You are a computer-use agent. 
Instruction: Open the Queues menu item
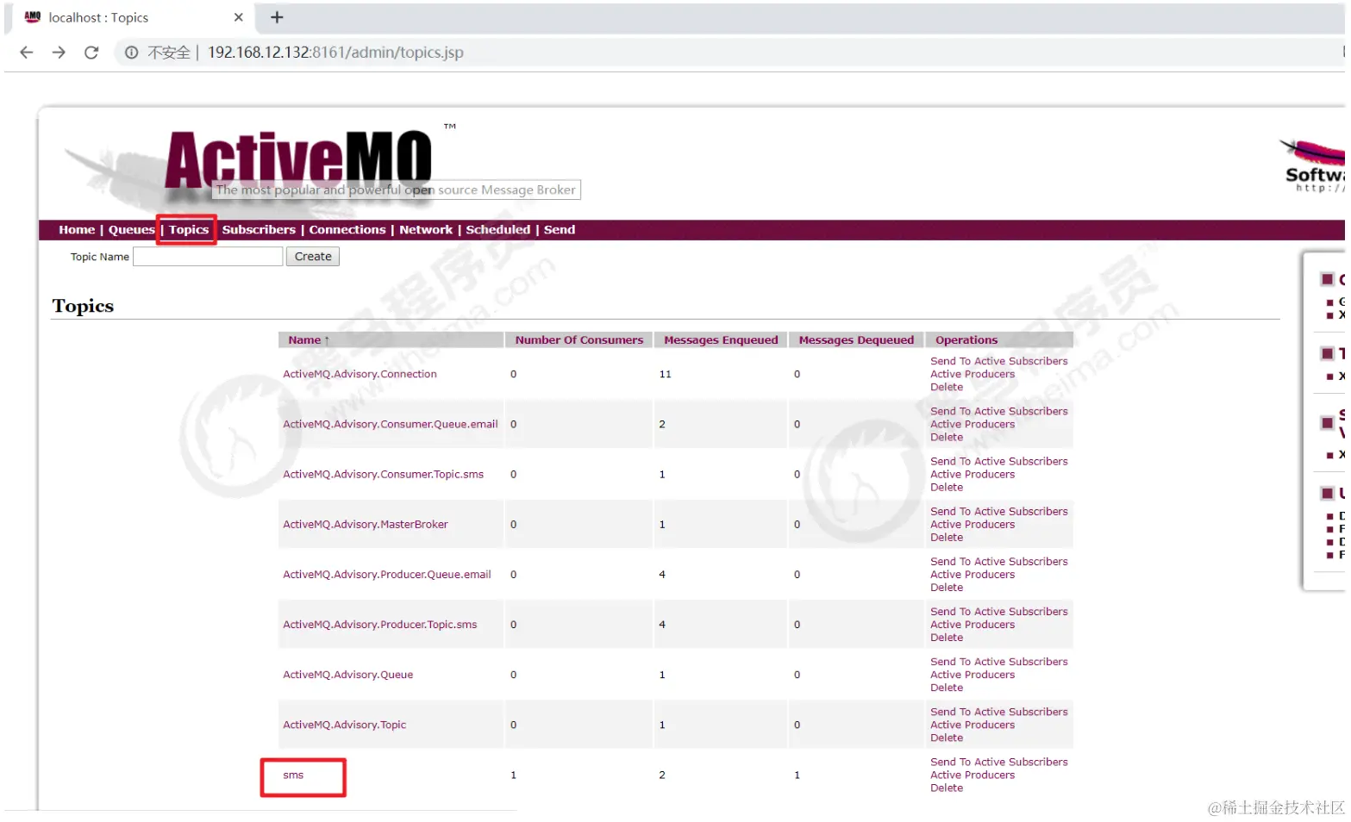coord(131,230)
